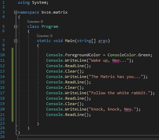The height and width of the screenshot is (140, 159).
Task: Click 'Clear' on line 19
Action: 71,104
